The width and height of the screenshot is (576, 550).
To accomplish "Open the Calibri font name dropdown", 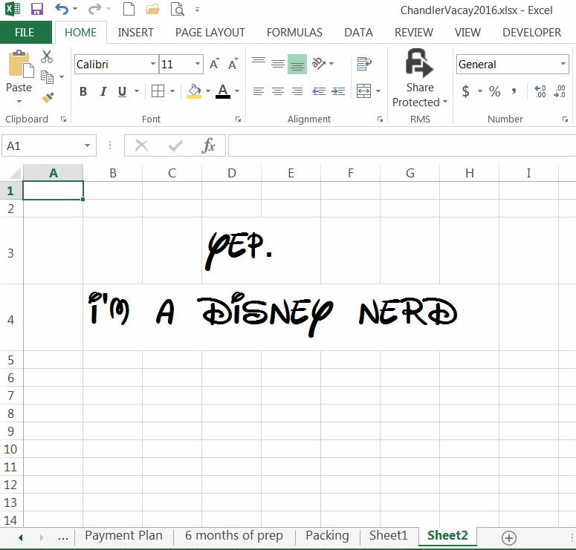I will [153, 64].
